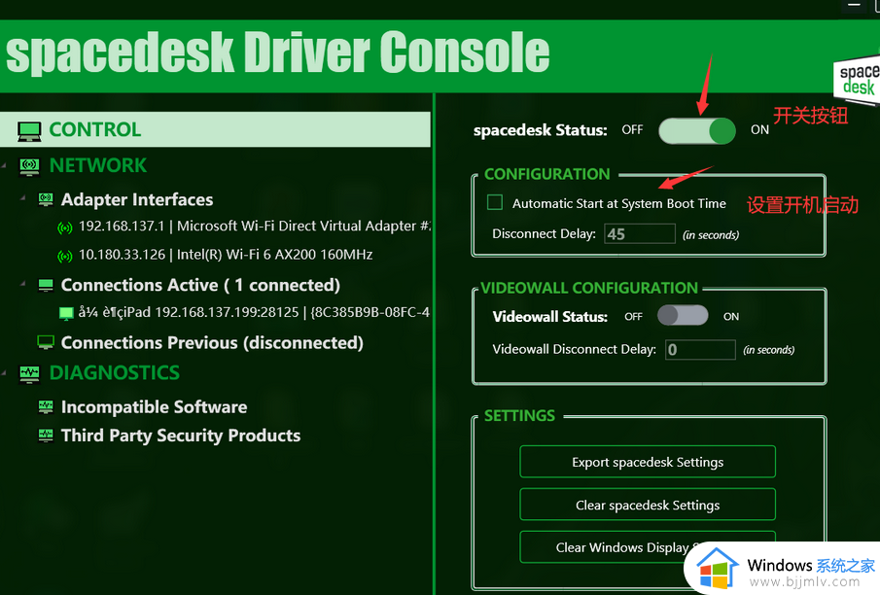Collapse the Adapter Interfaces node
880x595 pixels.
tap(23, 198)
